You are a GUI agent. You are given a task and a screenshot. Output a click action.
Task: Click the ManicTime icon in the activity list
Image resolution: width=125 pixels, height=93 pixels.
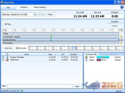(7, 60)
